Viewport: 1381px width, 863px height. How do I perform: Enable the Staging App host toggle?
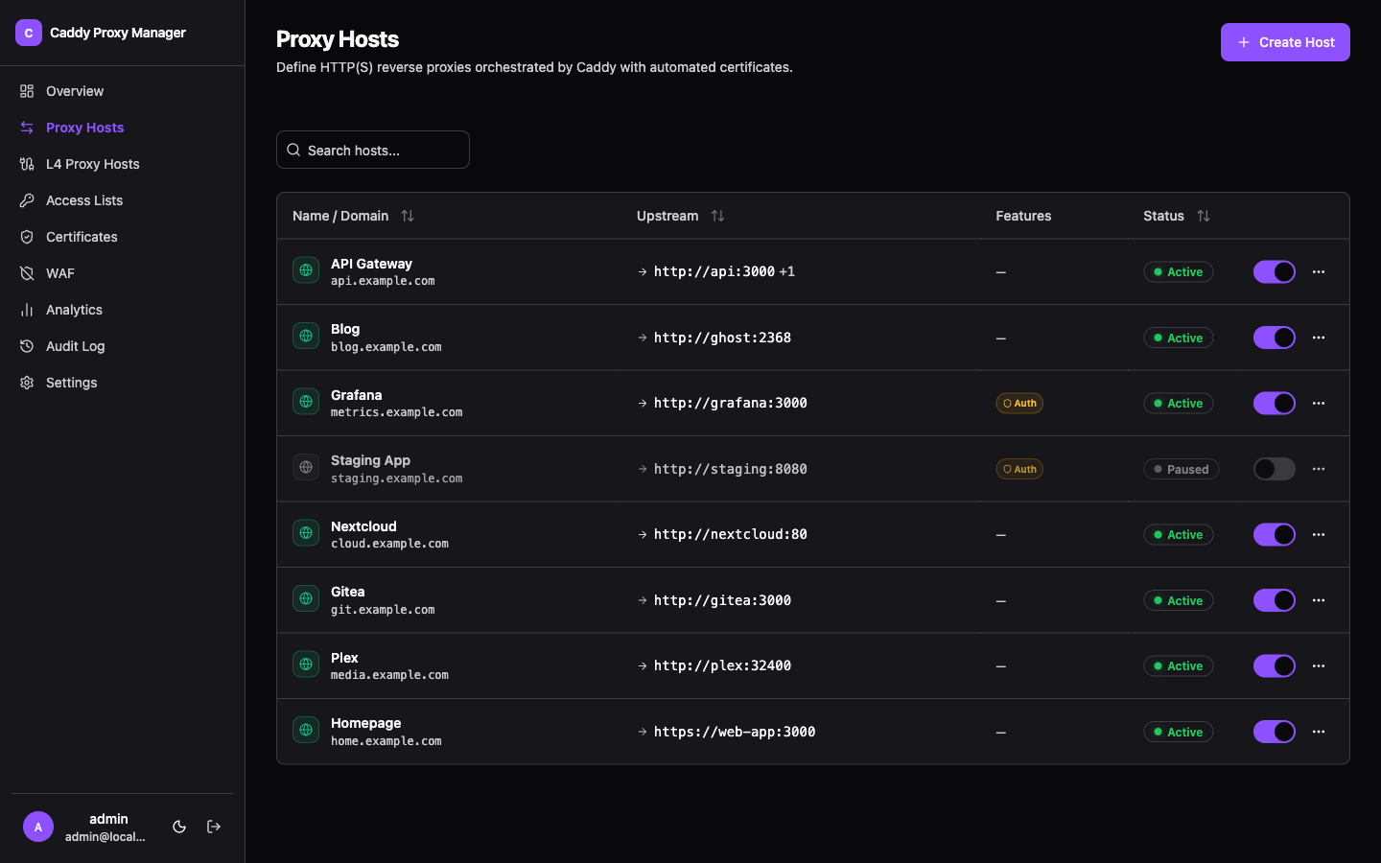click(x=1274, y=469)
